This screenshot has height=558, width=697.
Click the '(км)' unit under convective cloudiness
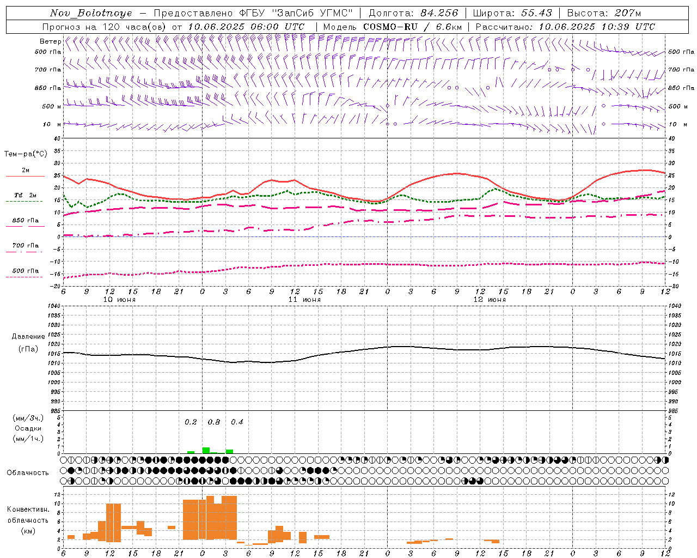click(x=28, y=531)
